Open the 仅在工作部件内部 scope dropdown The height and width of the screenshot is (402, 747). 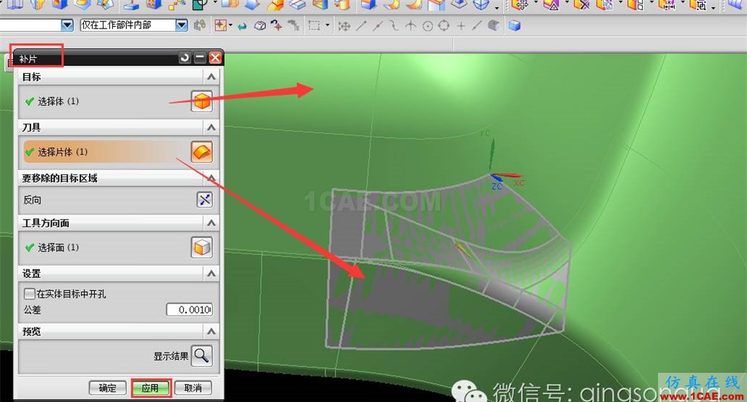[x=182, y=26]
